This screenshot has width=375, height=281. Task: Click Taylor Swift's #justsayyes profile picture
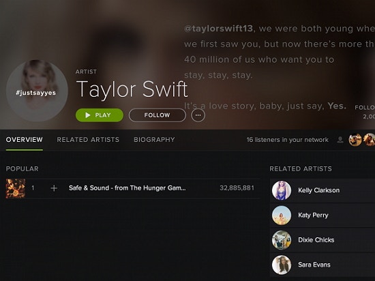pos(37,91)
